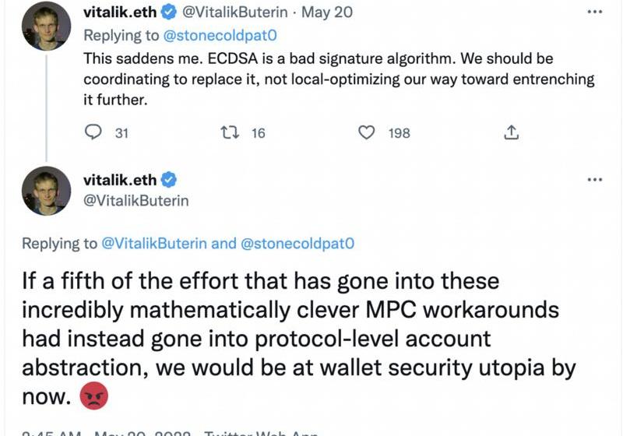Click @VitalikButerin handle under second tweet name
Viewport: 623px width, 436px height.
[x=136, y=200]
